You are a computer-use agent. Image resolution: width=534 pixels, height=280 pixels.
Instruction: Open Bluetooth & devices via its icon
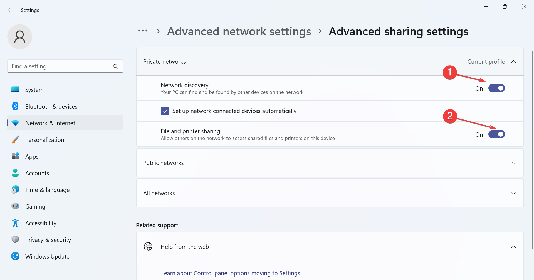(15, 106)
